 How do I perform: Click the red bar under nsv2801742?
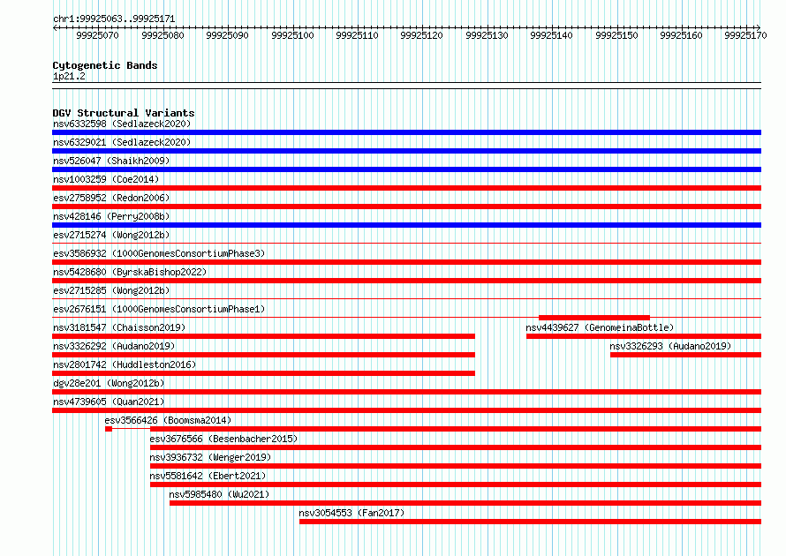pos(264,373)
